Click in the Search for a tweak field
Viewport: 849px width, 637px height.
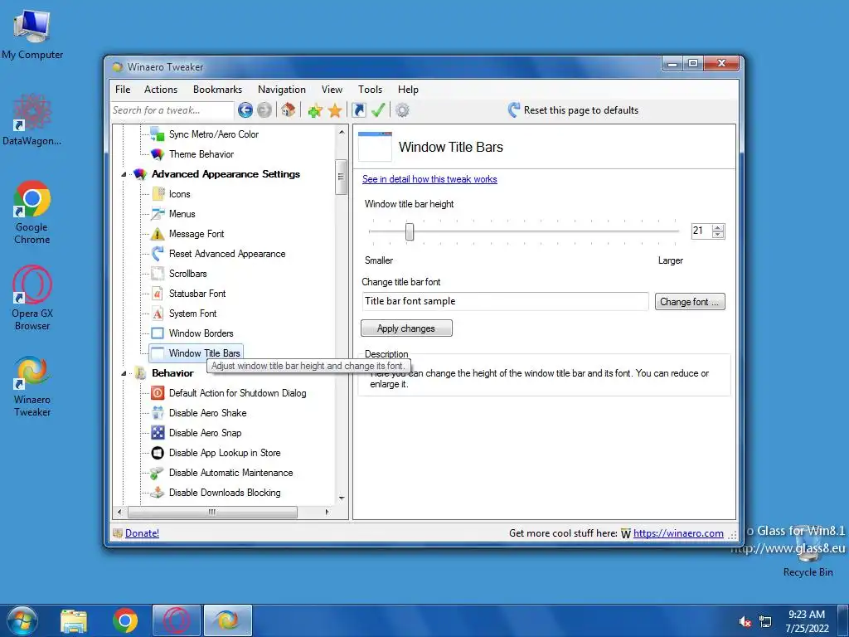click(x=172, y=110)
